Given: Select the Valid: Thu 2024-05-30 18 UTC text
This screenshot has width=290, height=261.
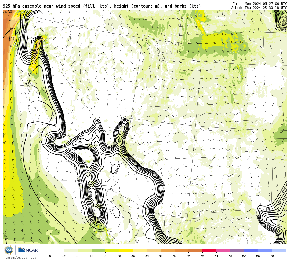Looking at the screenshot, I should point(259,8).
